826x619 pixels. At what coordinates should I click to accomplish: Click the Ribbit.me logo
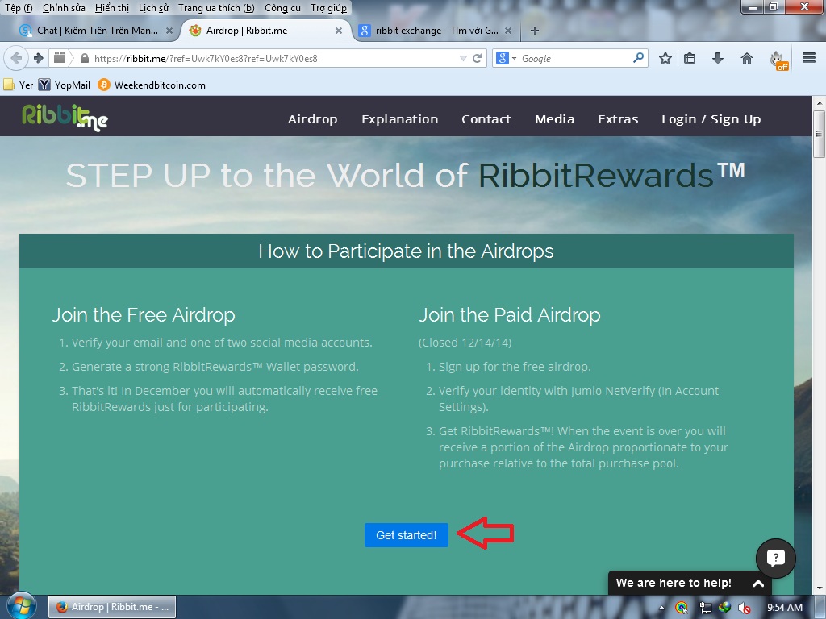point(65,117)
